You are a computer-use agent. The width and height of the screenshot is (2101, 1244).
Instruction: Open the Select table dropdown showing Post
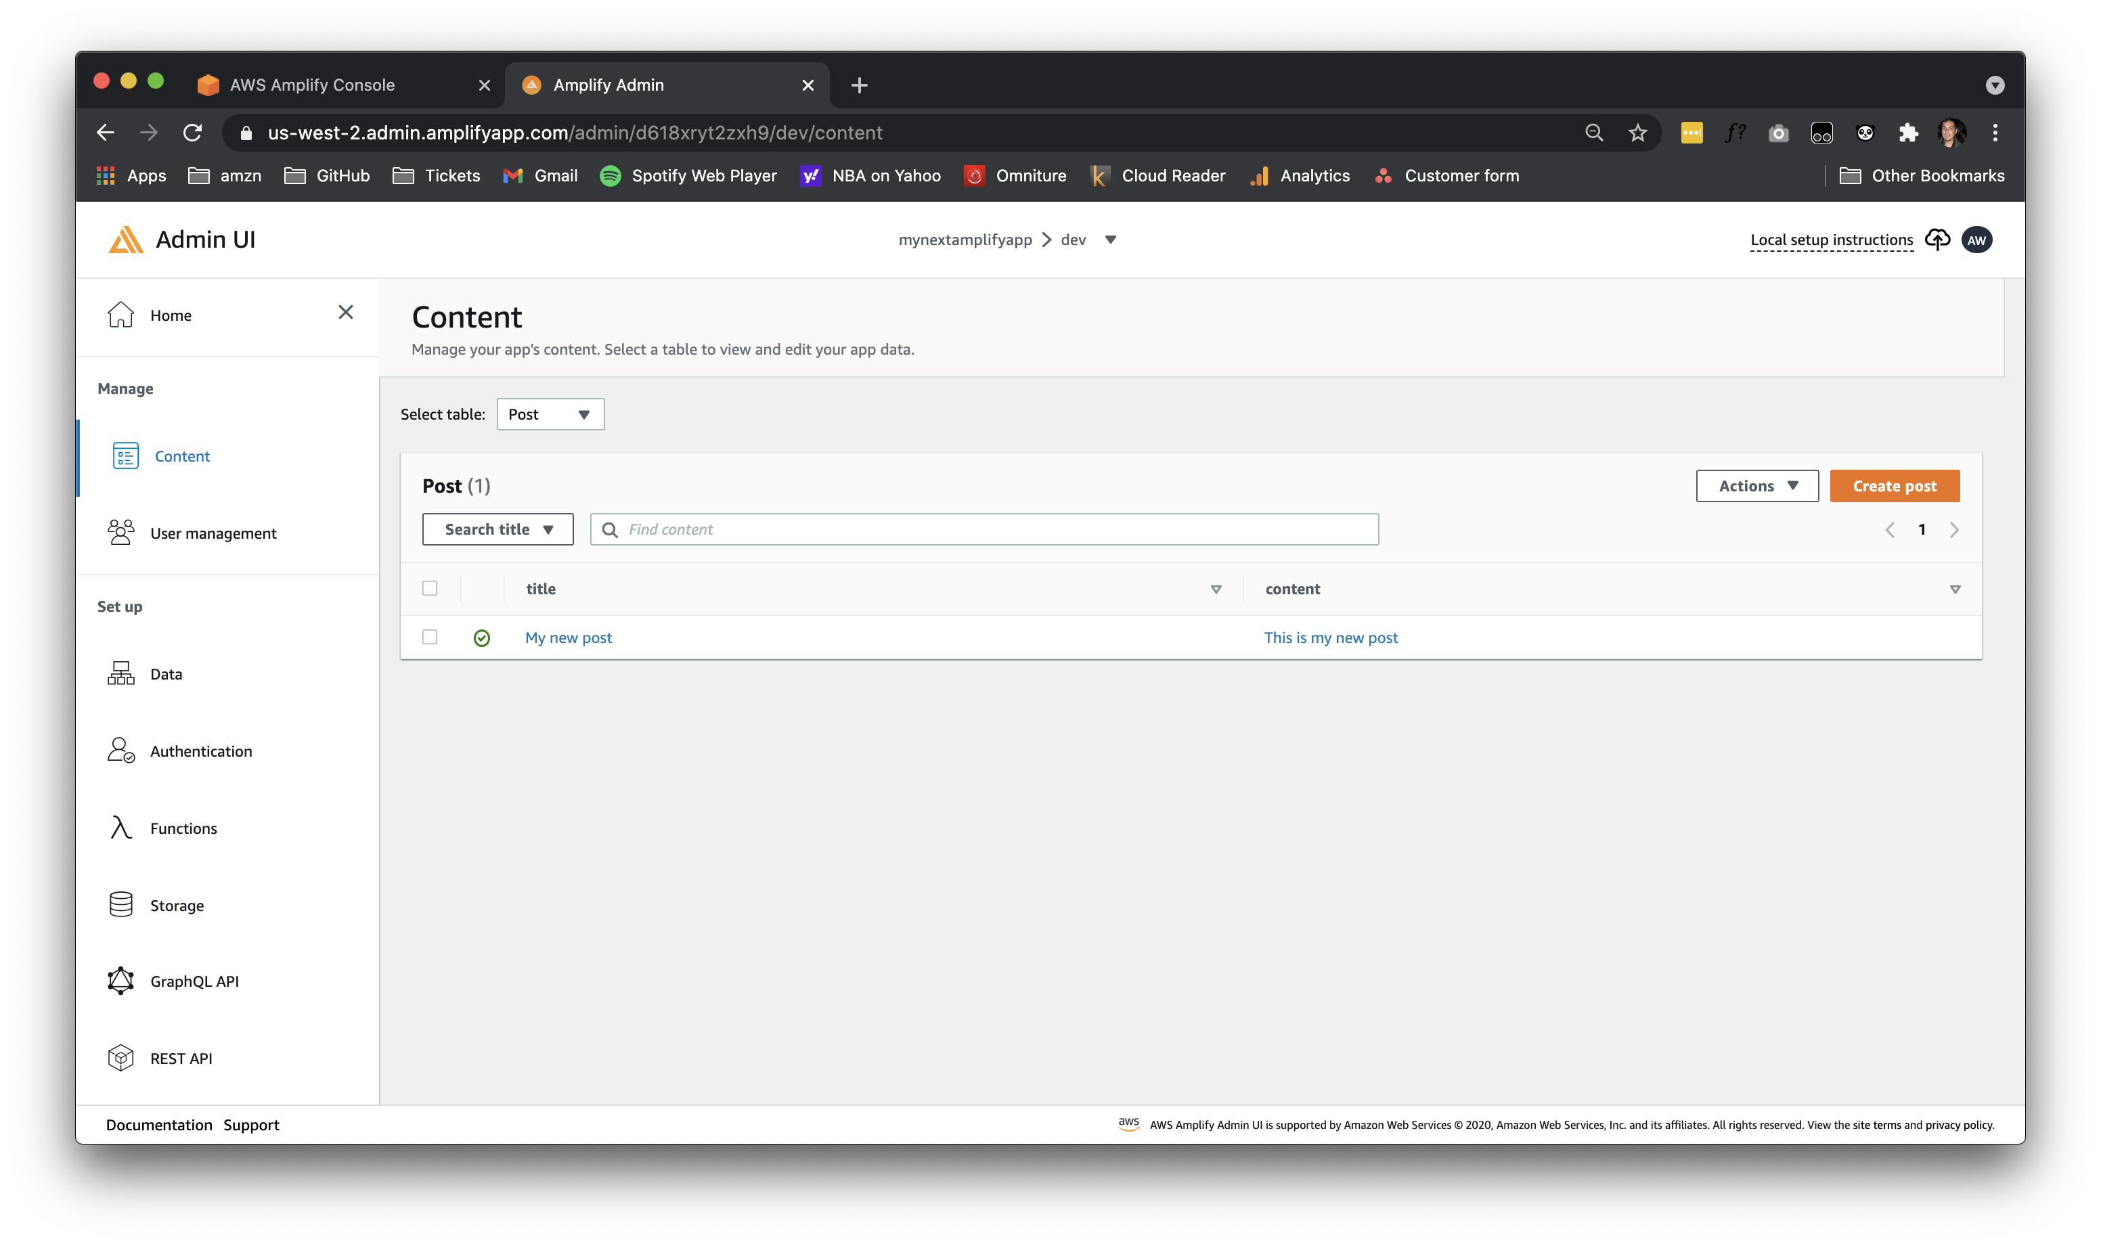click(x=550, y=414)
